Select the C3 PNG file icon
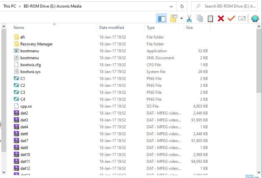 (x=16, y=92)
